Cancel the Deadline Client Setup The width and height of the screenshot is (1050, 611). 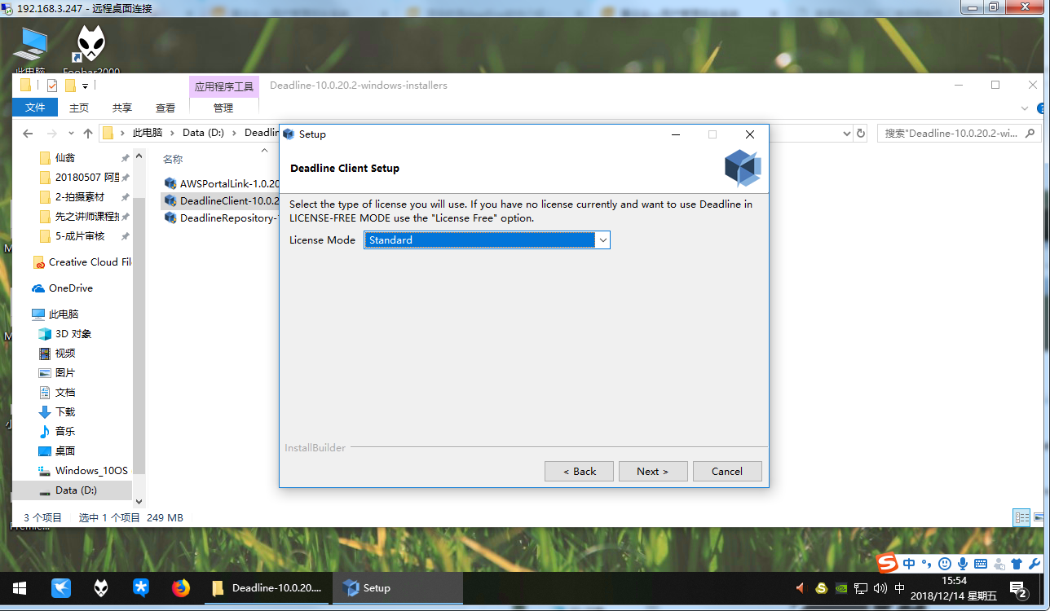coord(726,471)
